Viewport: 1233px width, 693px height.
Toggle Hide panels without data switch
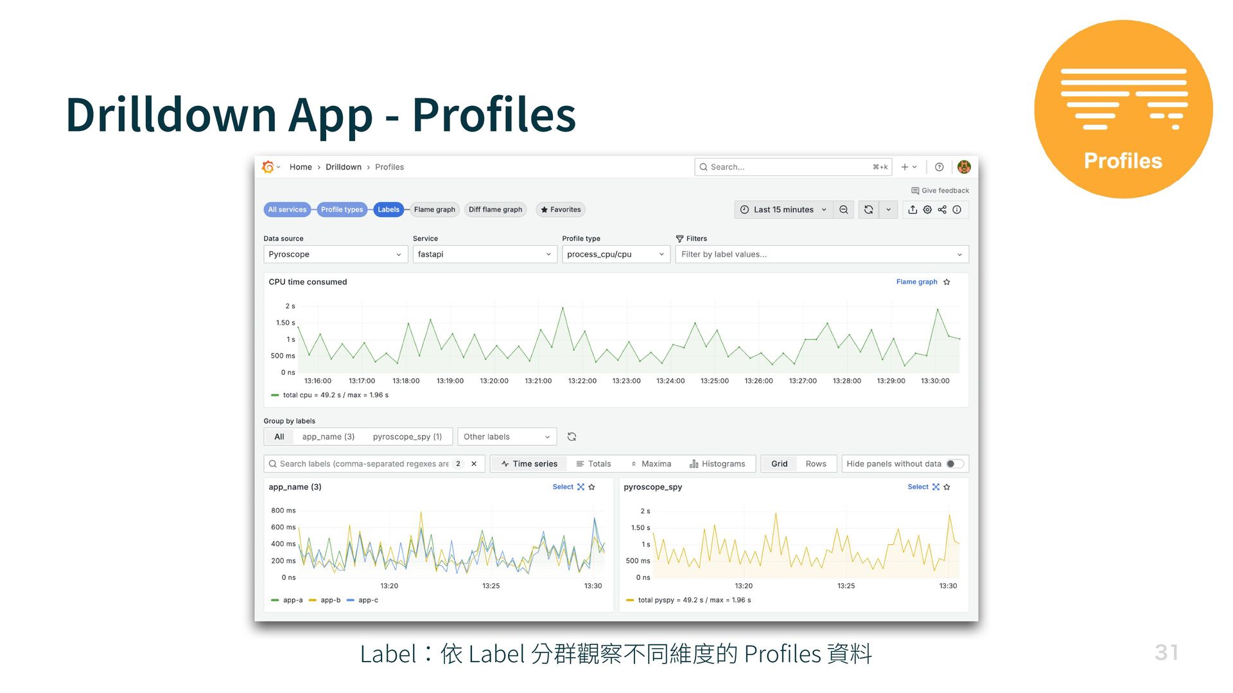point(955,464)
